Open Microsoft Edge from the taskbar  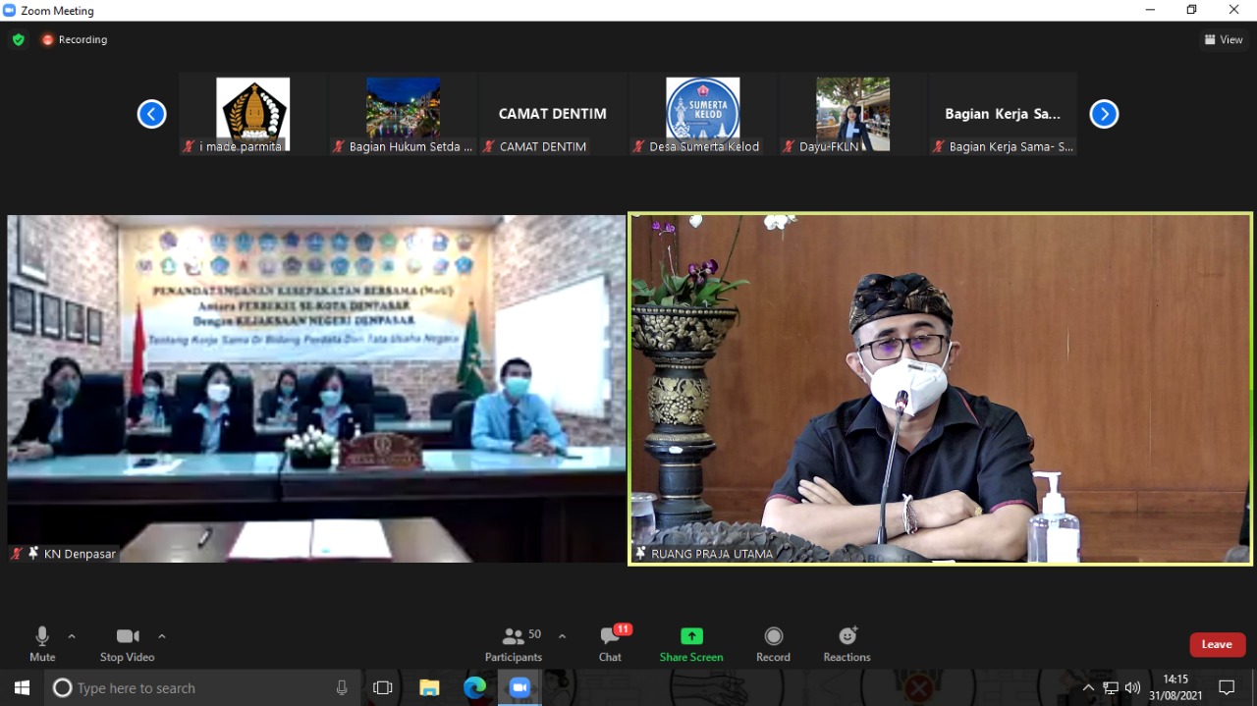(474, 687)
